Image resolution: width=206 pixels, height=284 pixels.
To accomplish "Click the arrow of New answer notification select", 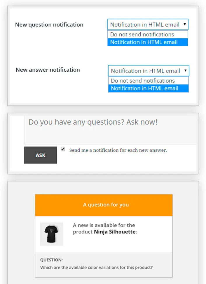I will [185, 70].
